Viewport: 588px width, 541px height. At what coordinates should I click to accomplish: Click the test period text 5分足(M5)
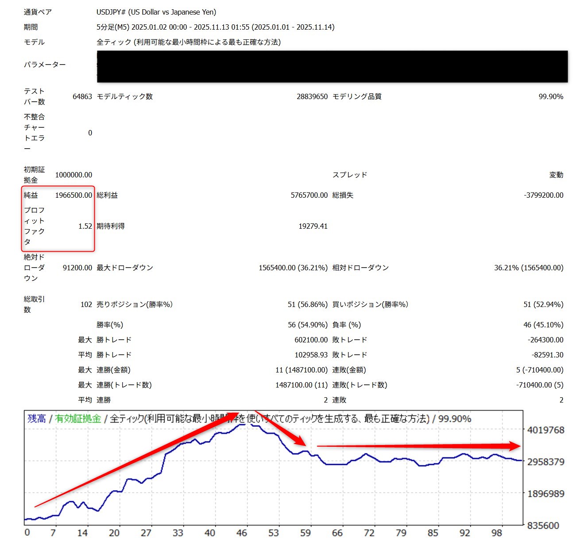112,27
